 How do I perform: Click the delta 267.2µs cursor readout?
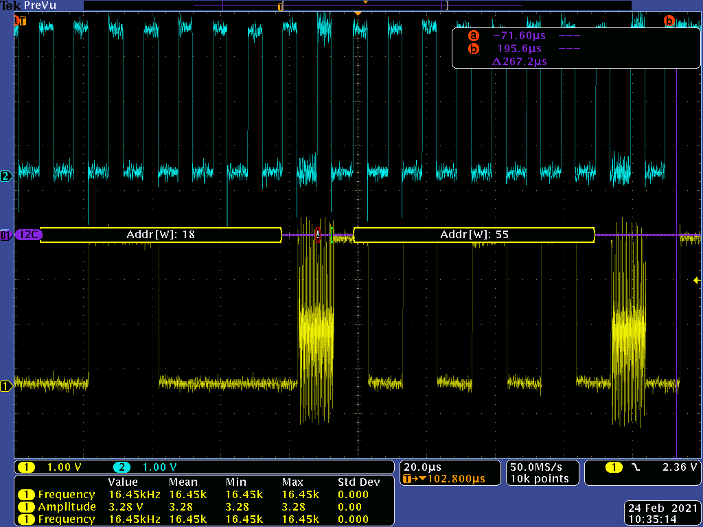(x=520, y=62)
